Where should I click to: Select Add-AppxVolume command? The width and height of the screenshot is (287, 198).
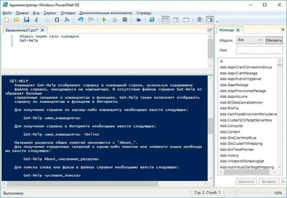[233, 97]
